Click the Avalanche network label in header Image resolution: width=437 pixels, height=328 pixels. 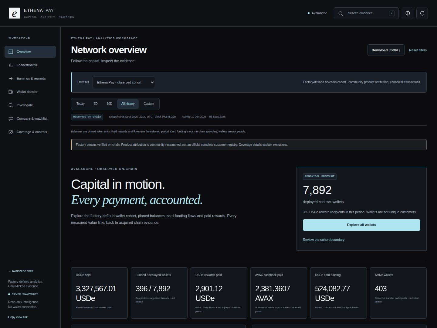(x=319, y=13)
